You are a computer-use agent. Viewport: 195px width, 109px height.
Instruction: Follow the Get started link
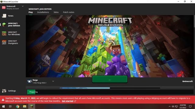[68, 101]
